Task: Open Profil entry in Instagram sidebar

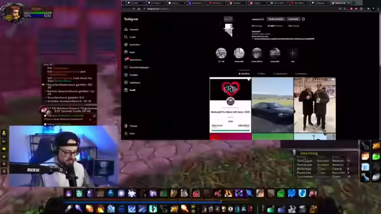Action: pos(130,90)
